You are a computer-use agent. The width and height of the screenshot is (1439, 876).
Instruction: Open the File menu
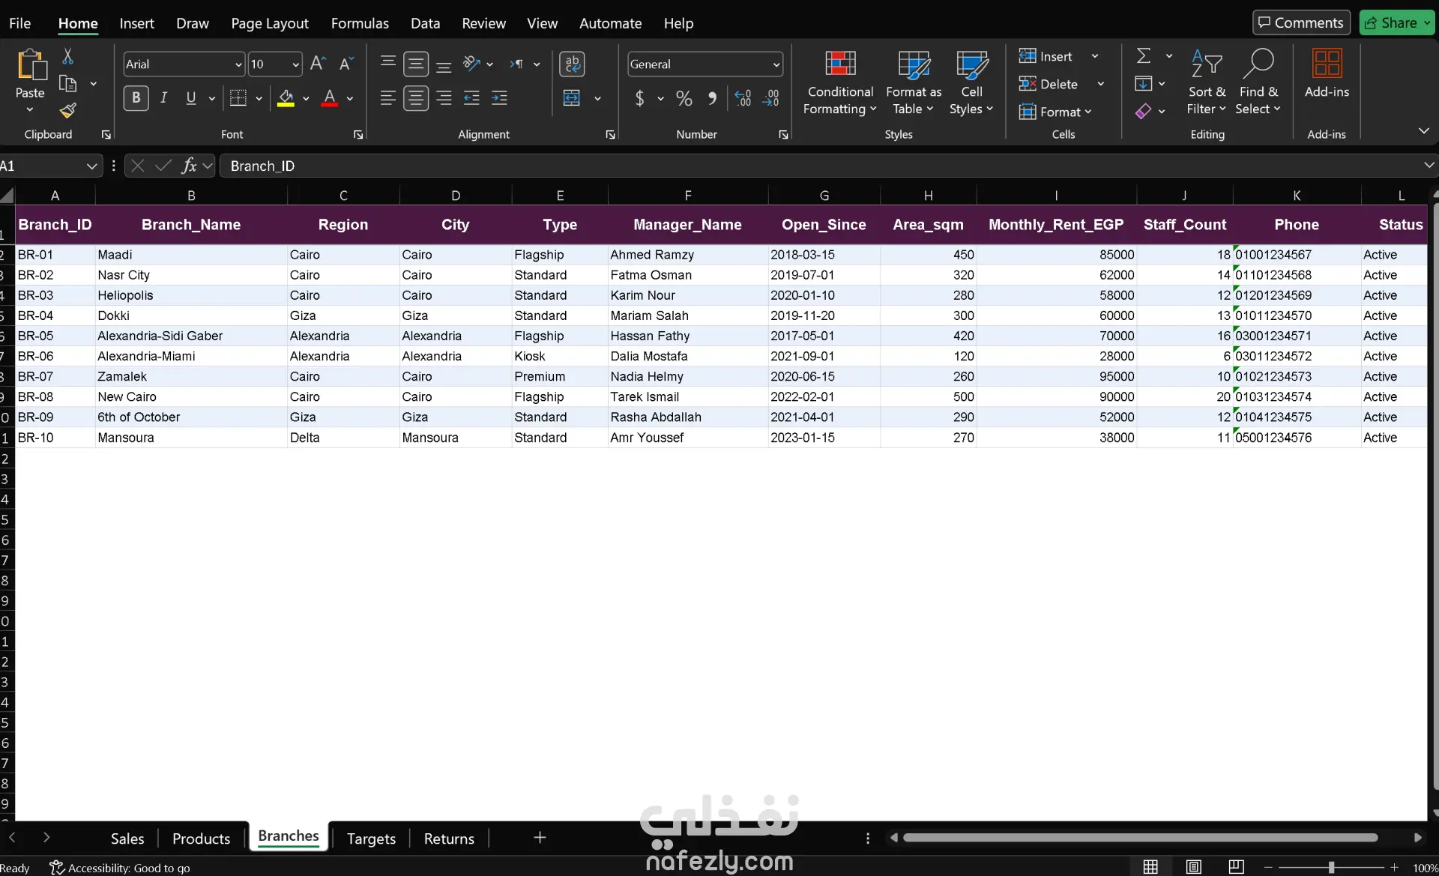click(20, 23)
